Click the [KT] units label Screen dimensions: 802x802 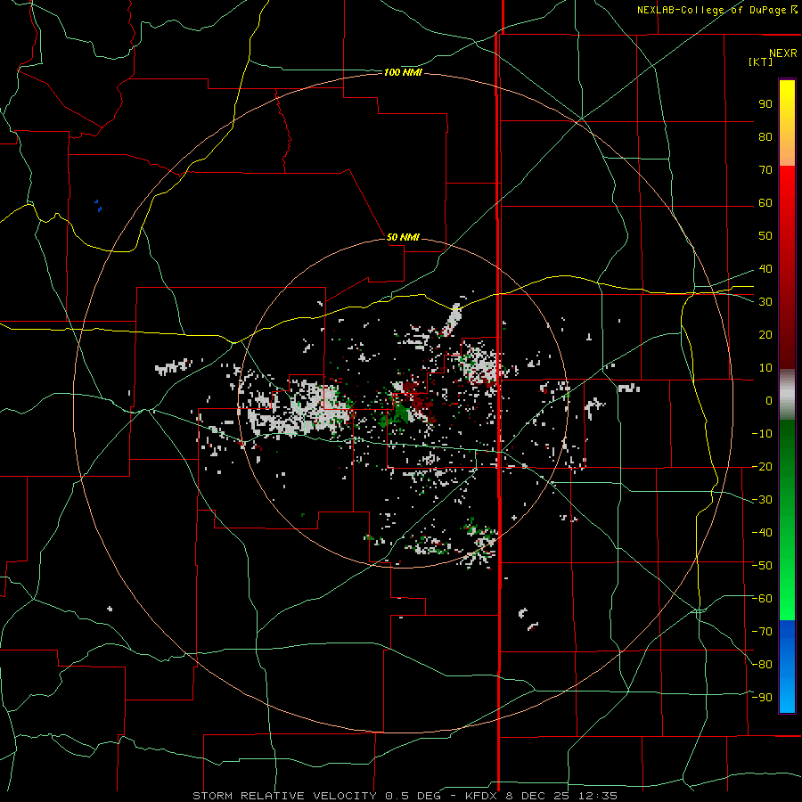pos(760,61)
